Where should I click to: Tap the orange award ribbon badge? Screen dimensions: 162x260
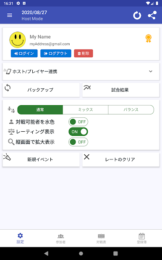pyautogui.click(x=149, y=38)
